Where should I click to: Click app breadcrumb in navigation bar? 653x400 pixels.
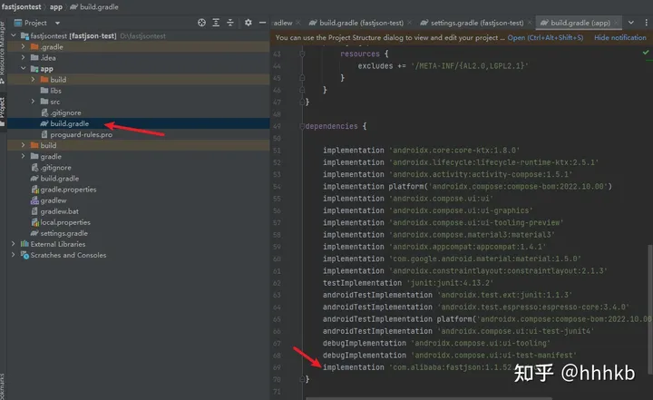tap(56, 6)
